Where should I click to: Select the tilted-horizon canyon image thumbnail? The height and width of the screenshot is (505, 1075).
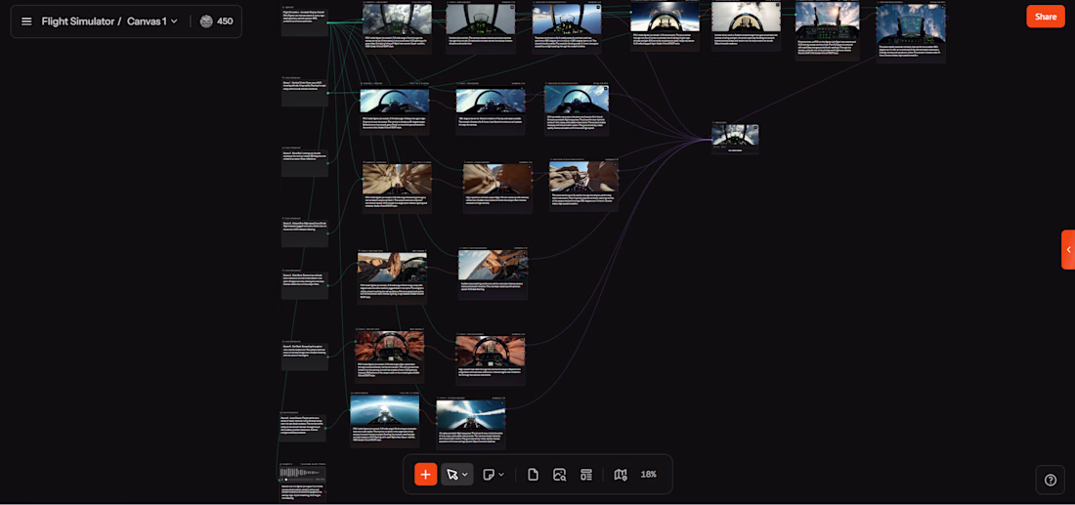coord(493,265)
